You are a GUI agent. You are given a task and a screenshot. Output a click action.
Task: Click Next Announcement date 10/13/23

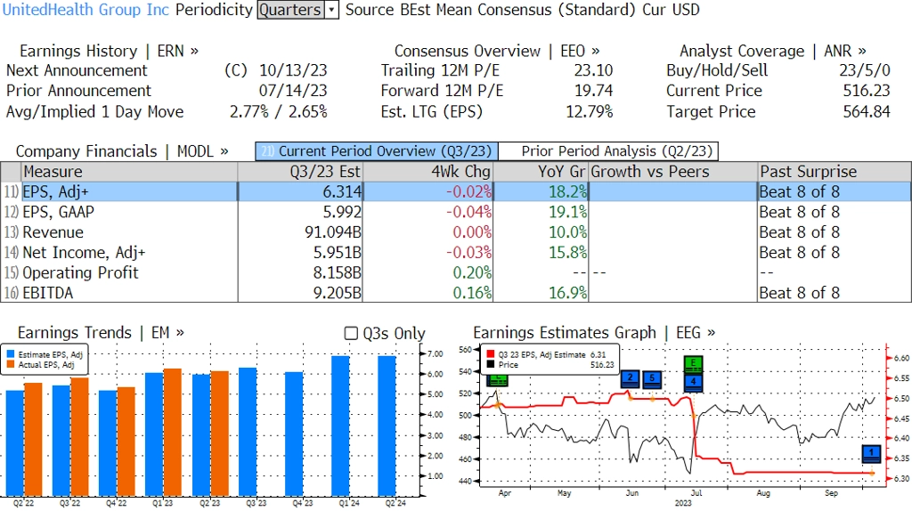[x=293, y=70]
